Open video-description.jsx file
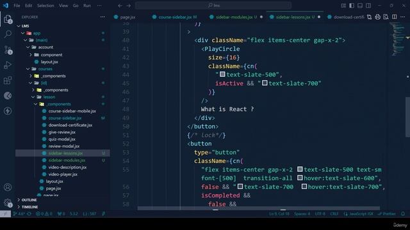Viewport: 410px width, 230px height. tap(67, 167)
